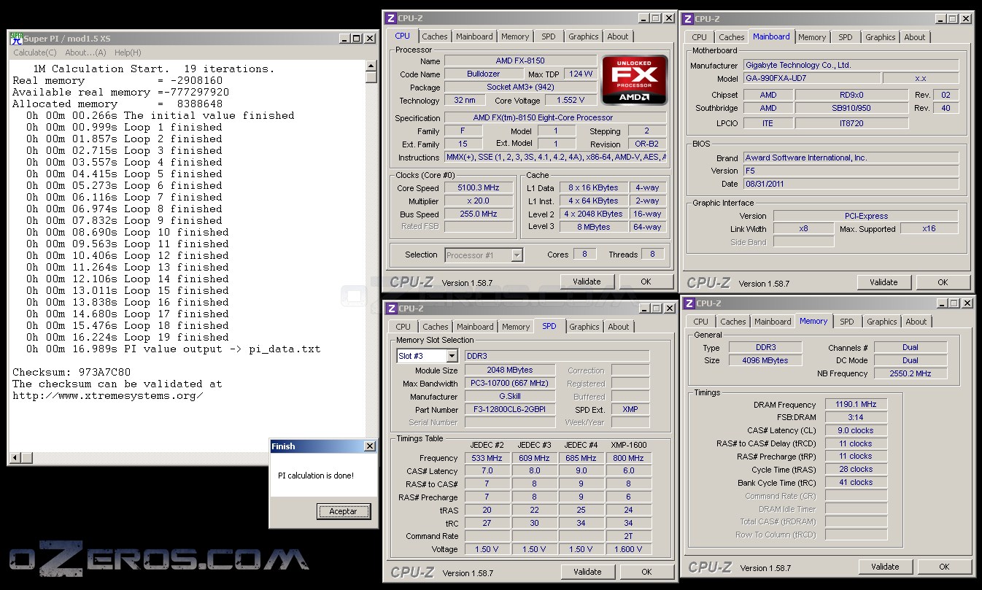This screenshot has height=590, width=982.
Task: Open the Help(H) menu in Super PI
Action: point(128,53)
